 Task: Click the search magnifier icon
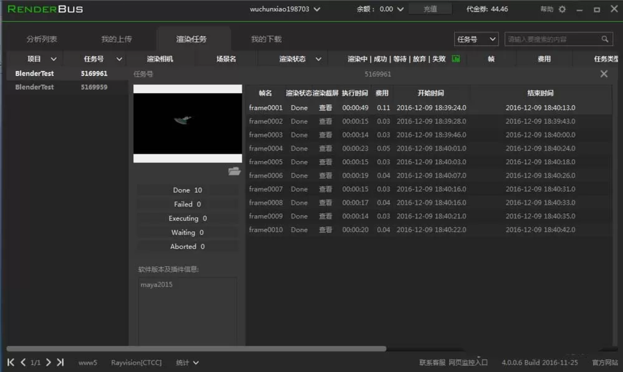coord(605,39)
